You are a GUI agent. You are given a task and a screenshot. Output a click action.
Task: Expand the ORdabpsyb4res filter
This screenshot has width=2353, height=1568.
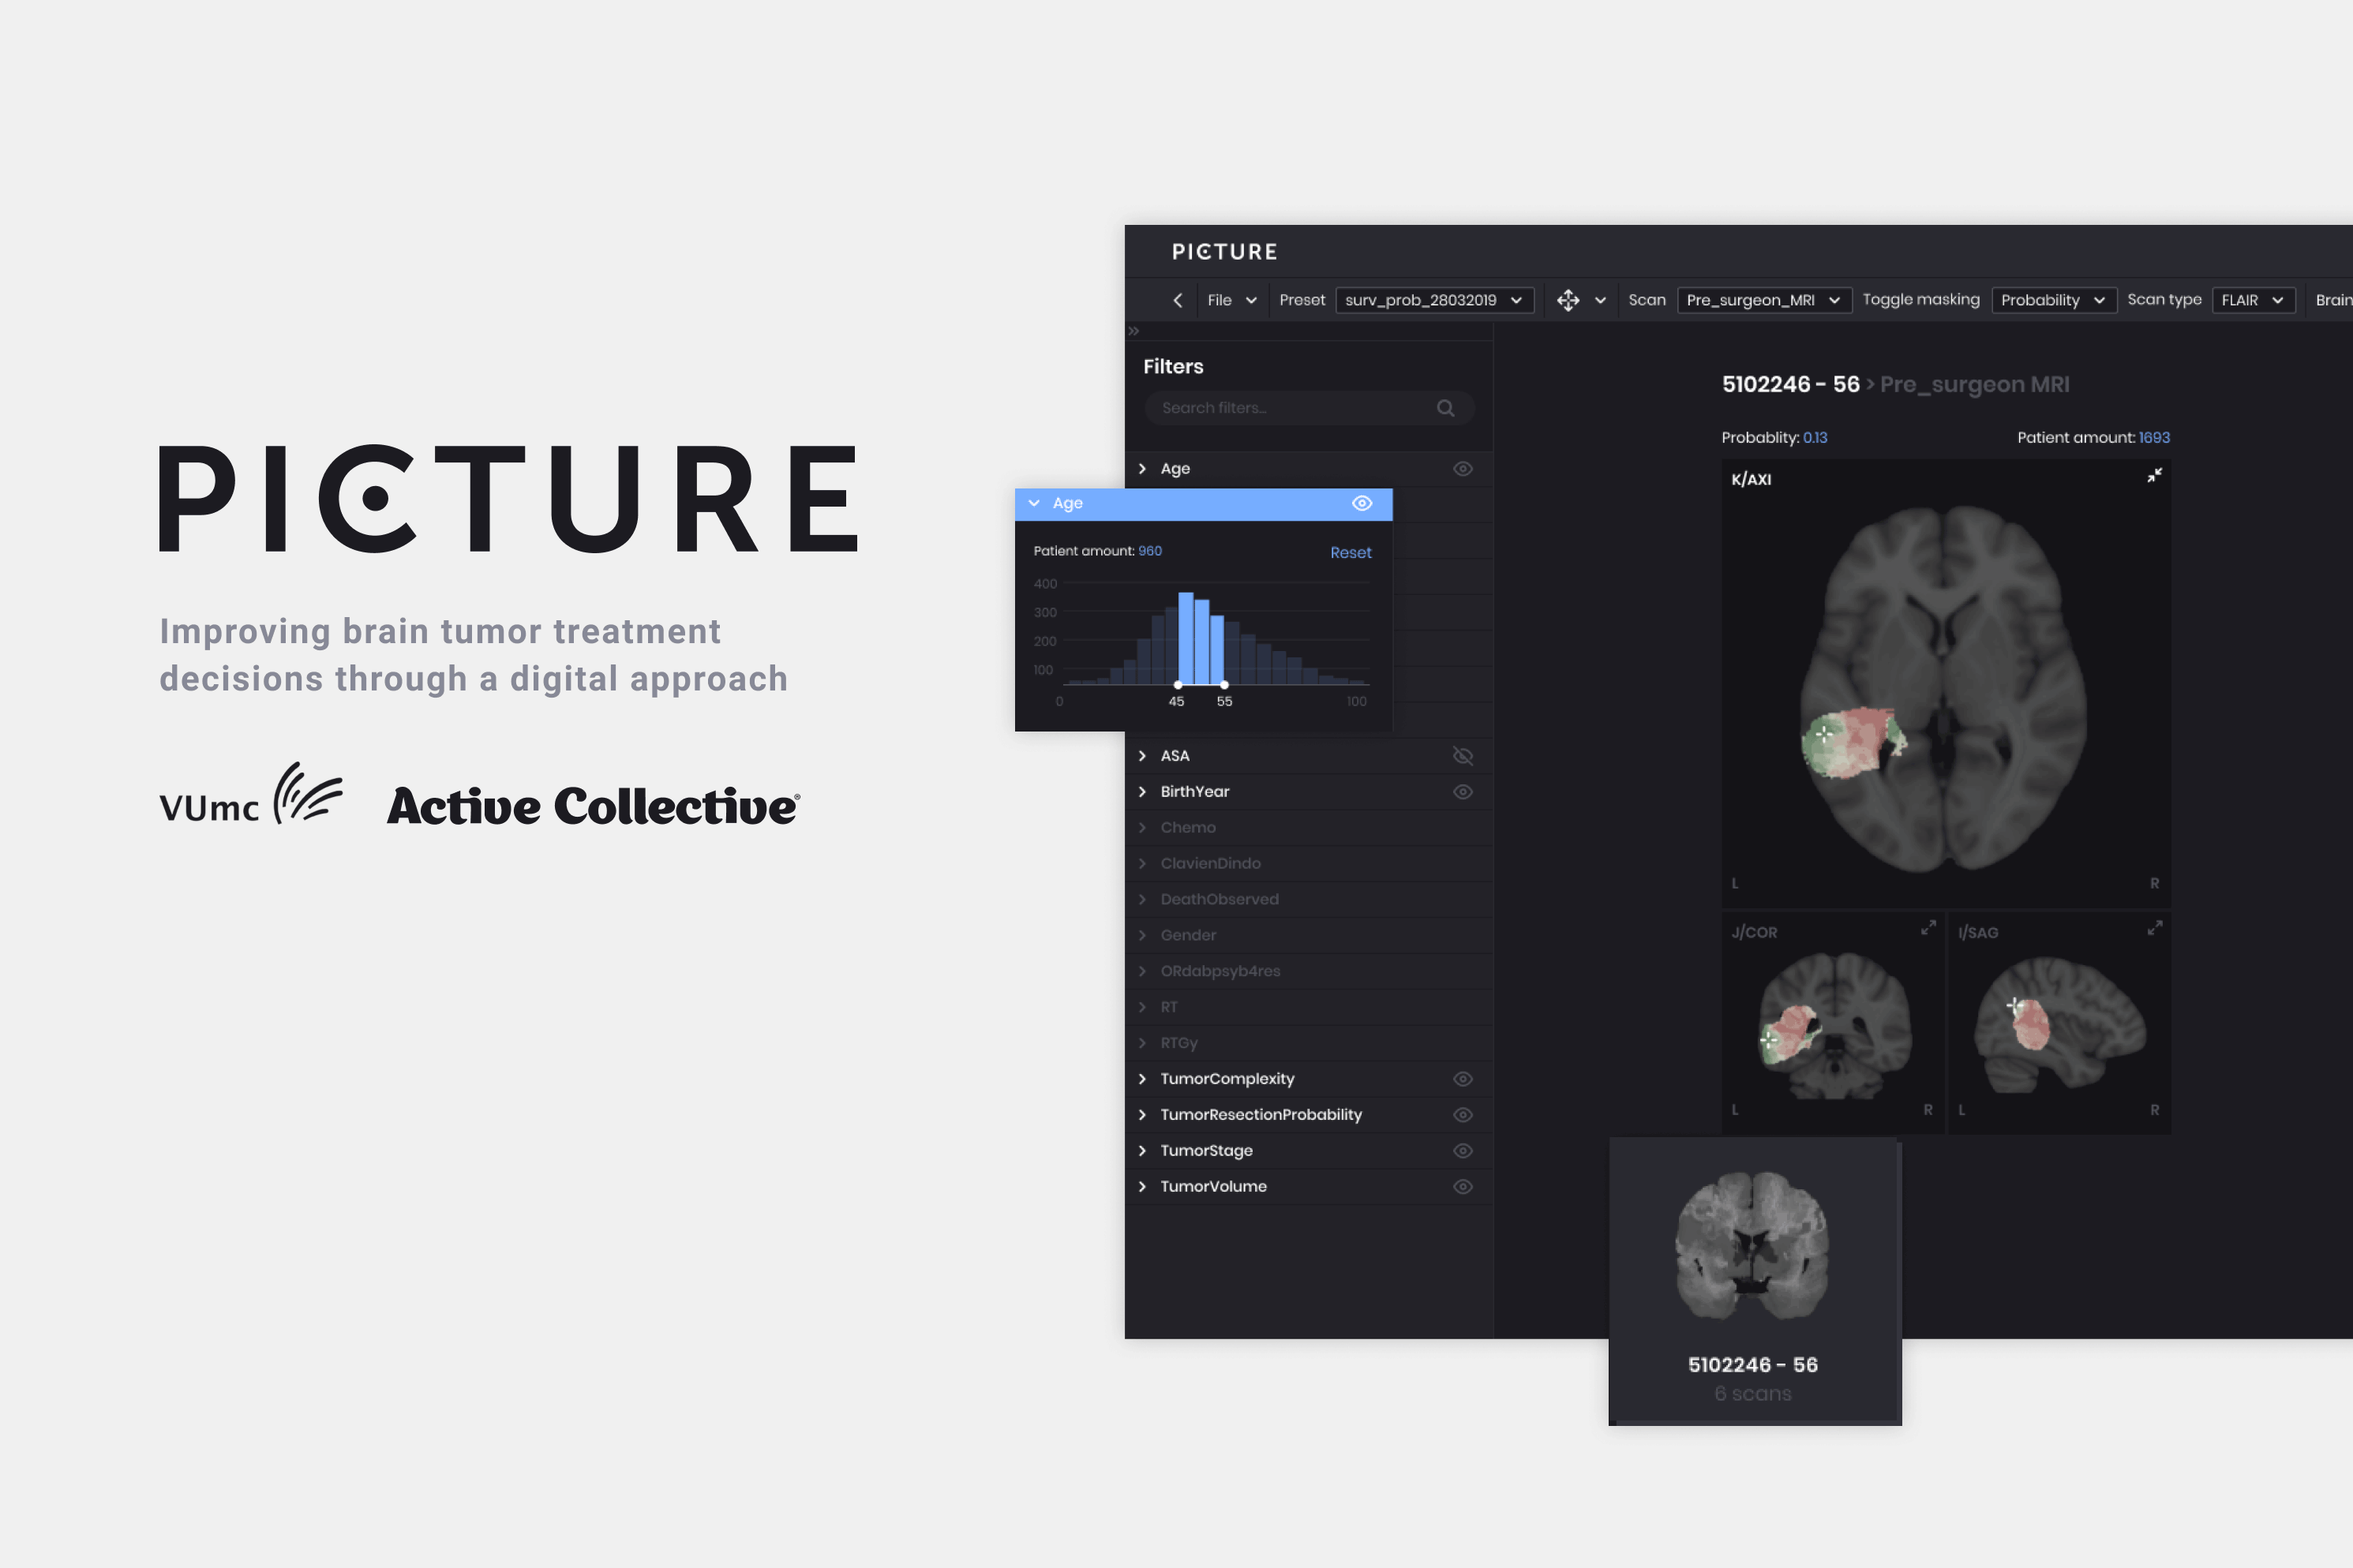[x=1142, y=971]
